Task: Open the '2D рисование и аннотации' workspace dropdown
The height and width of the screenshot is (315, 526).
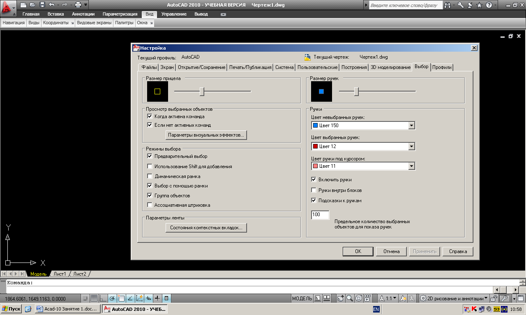Action: (x=454, y=298)
